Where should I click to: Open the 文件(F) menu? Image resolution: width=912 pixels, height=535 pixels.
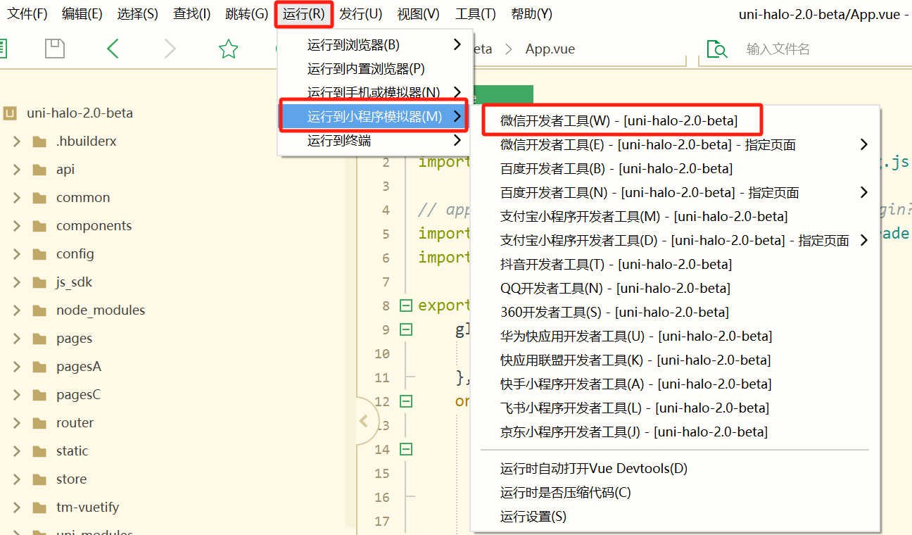(27, 14)
